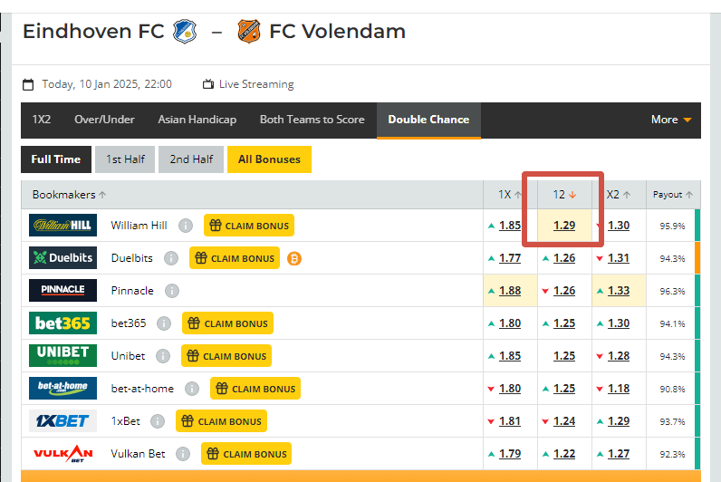Click Unibet's CLAIM BONUS button
721x482 pixels.
pos(226,356)
